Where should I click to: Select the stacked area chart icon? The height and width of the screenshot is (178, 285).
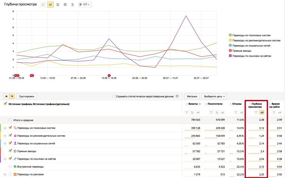pos(58,5)
